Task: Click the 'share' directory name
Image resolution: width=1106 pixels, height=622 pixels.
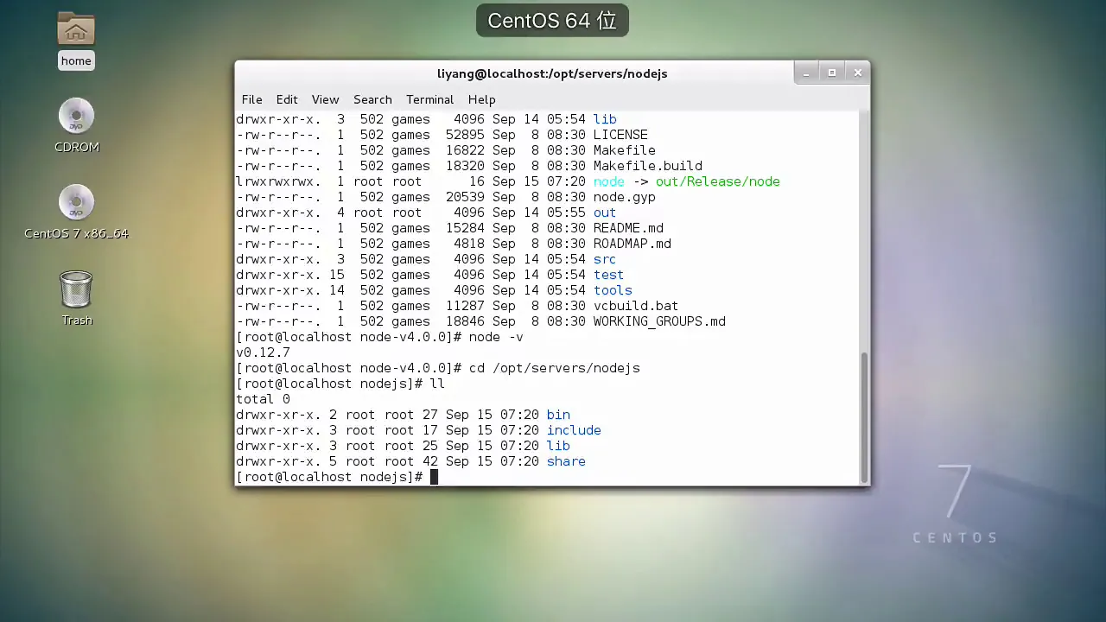Action: (566, 461)
